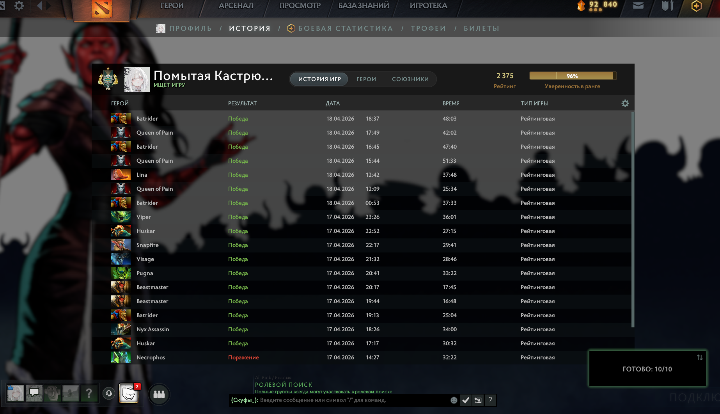The width and height of the screenshot is (720, 414).
Task: Click the Lina hero portrait
Action: [121, 175]
